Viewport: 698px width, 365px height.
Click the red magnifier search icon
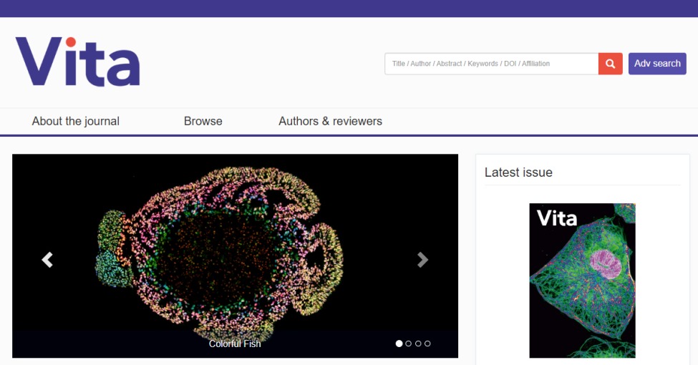[610, 64]
